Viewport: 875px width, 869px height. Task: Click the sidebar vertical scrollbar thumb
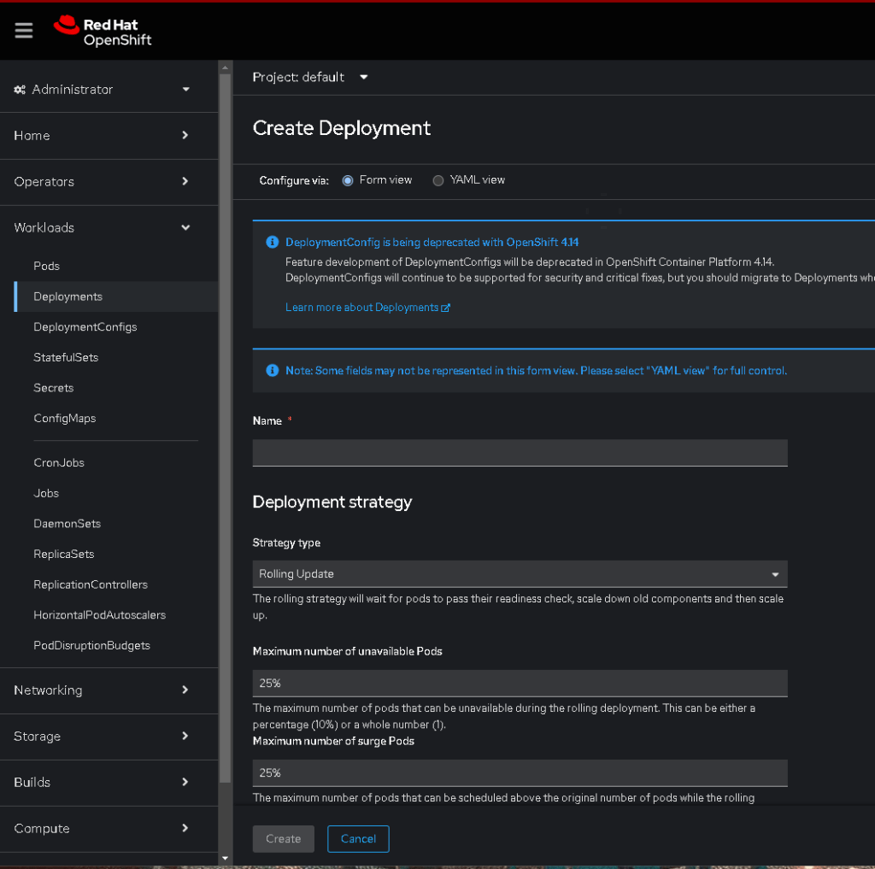pyautogui.click(x=225, y=429)
